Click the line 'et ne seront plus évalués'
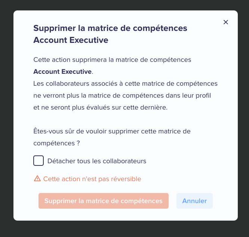This screenshot has width=249, height=237. click(x=100, y=107)
